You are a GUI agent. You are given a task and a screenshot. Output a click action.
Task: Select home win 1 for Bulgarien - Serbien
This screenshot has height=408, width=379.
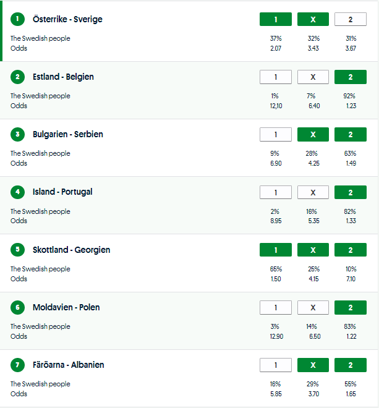276,134
